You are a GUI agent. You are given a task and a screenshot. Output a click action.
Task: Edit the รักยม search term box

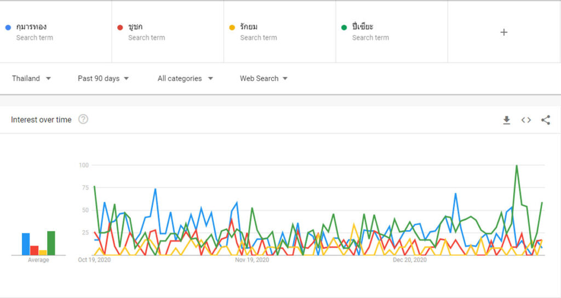(280, 31)
